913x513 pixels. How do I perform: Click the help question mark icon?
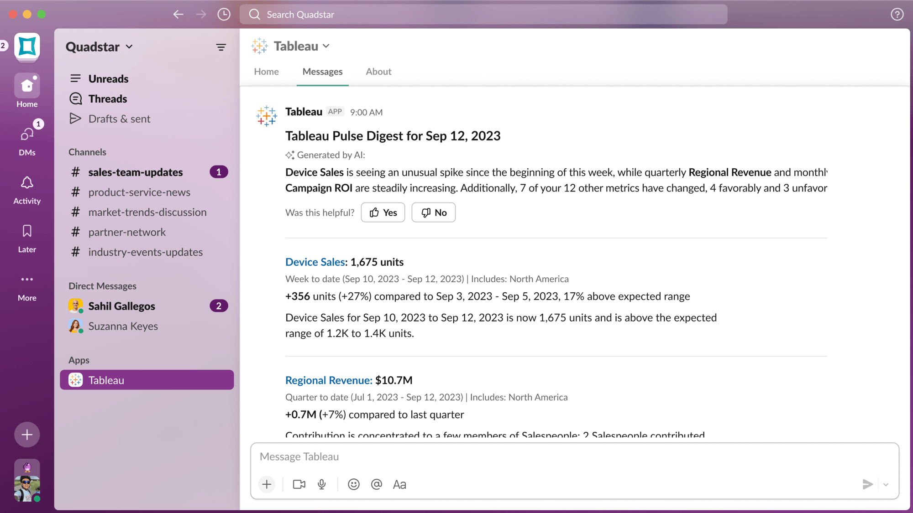[897, 15]
